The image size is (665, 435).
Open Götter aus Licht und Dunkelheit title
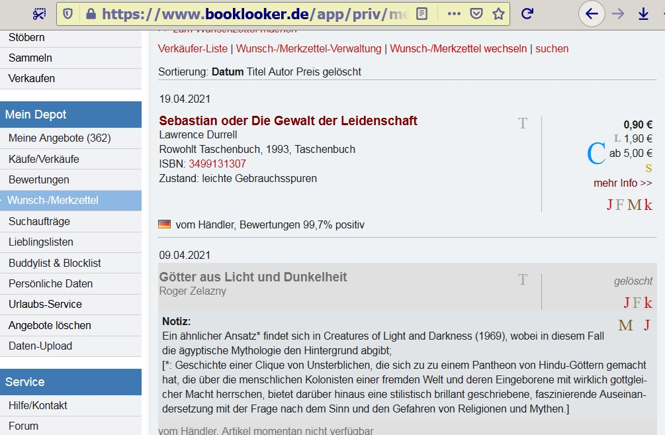pos(253,277)
